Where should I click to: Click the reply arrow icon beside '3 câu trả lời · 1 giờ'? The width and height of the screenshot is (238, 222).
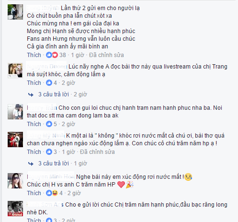(x=31, y=164)
